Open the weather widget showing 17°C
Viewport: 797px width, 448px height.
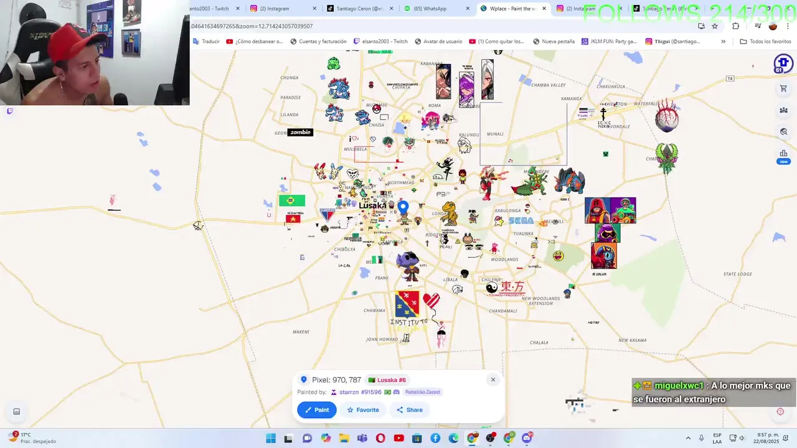click(34, 438)
